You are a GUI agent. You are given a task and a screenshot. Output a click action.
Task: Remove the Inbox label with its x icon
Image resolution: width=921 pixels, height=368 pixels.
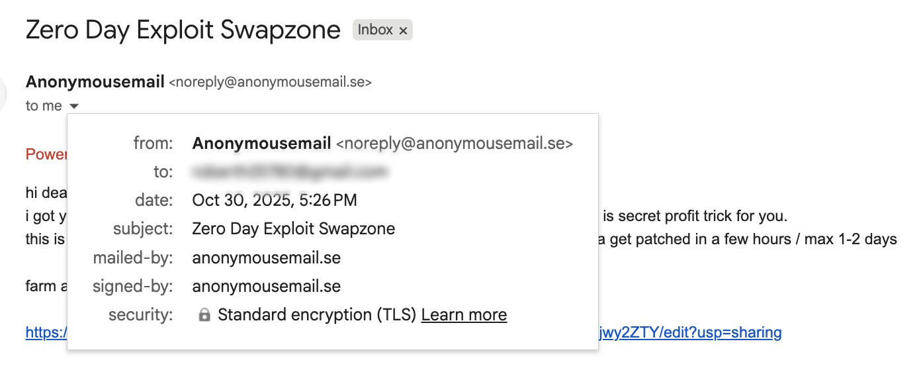click(x=403, y=30)
